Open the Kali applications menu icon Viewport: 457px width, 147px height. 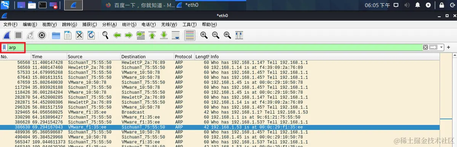tap(5, 5)
